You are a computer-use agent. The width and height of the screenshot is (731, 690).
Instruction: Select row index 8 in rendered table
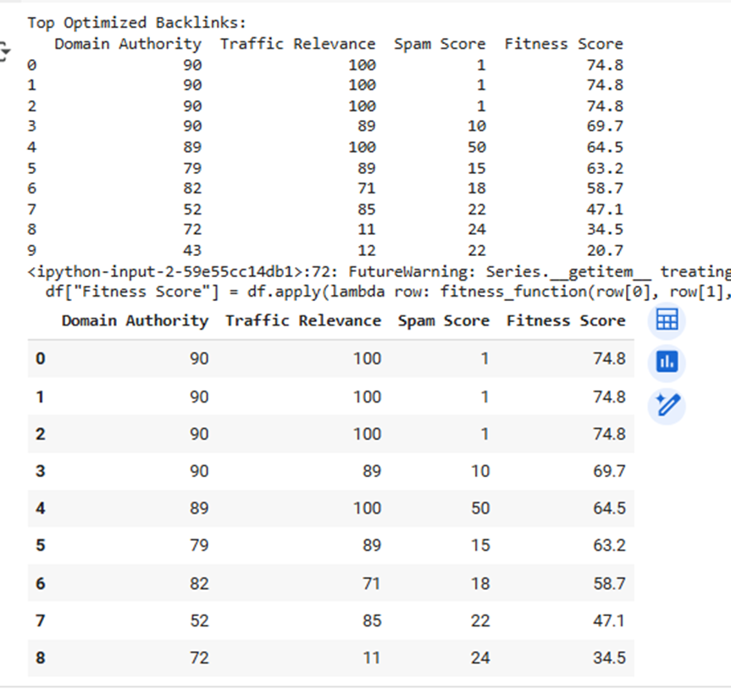click(x=41, y=658)
